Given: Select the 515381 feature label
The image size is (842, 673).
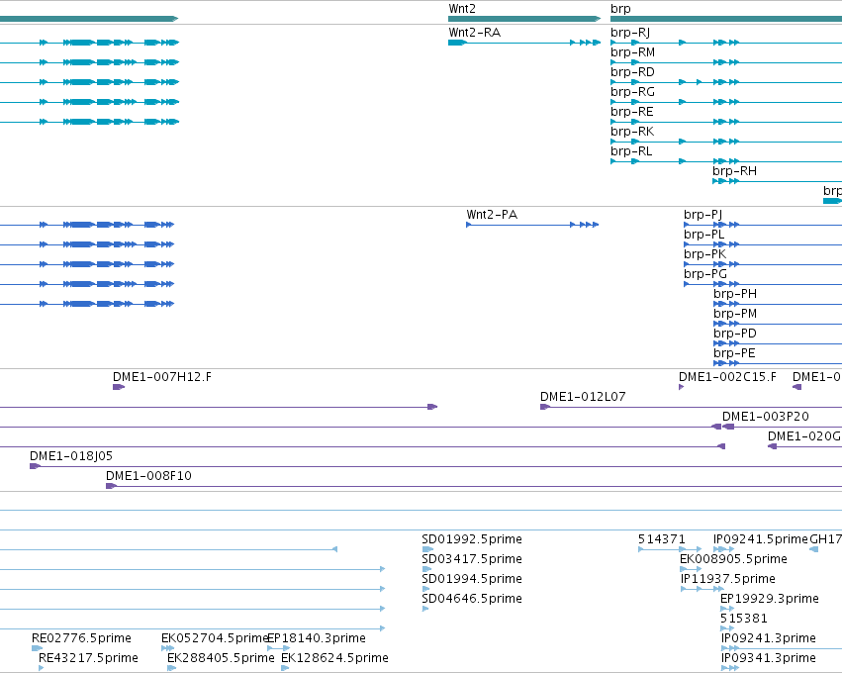Looking at the screenshot, I should tap(744, 619).
